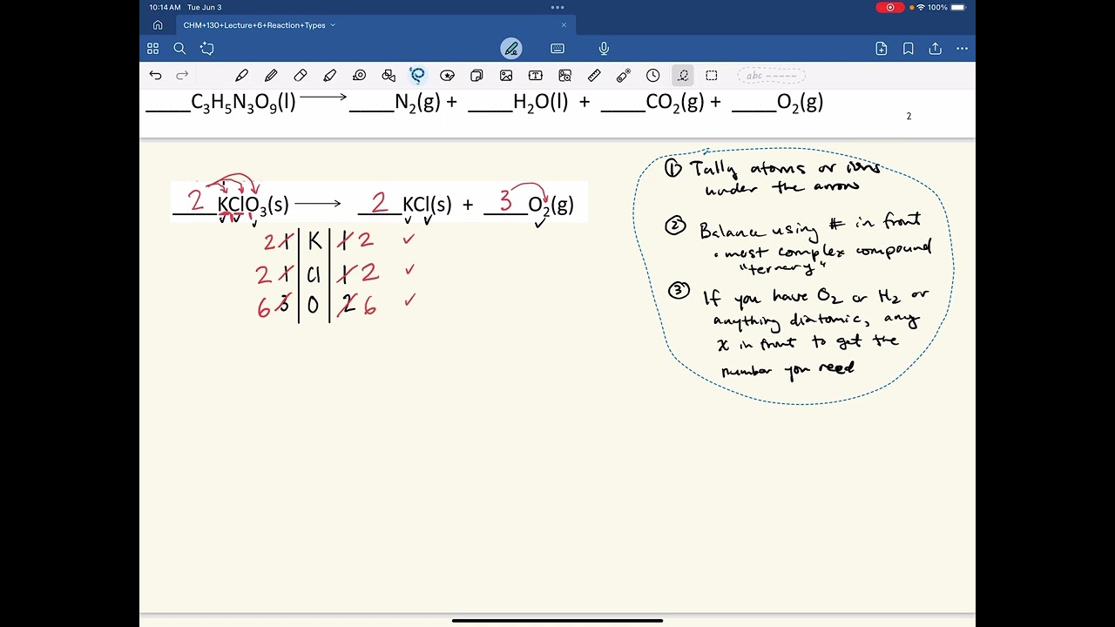Start audio recording with the microphone
1115x627 pixels.
[604, 49]
